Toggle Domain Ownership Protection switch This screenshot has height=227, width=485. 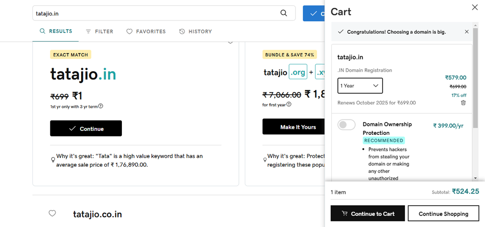[346, 125]
